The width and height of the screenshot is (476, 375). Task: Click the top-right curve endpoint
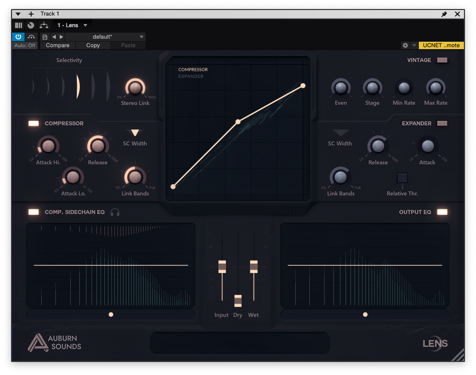coord(303,86)
